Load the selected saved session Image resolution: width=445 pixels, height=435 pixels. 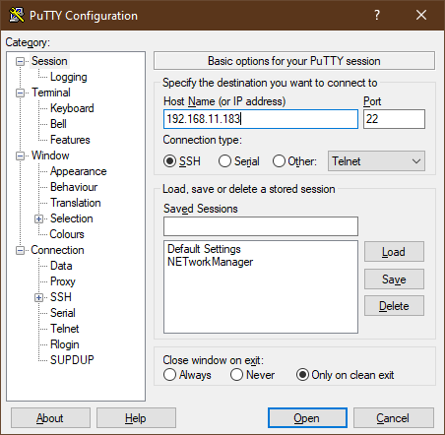click(394, 252)
